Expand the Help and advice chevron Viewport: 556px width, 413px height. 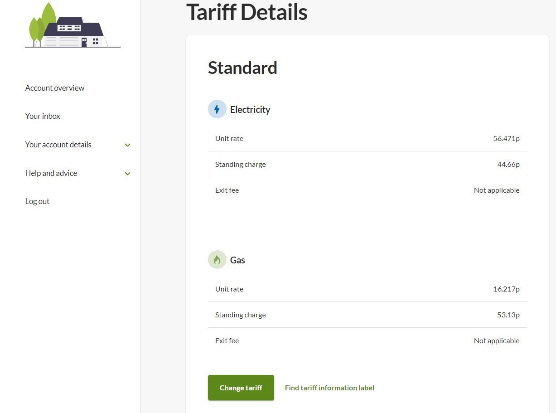[x=128, y=174]
